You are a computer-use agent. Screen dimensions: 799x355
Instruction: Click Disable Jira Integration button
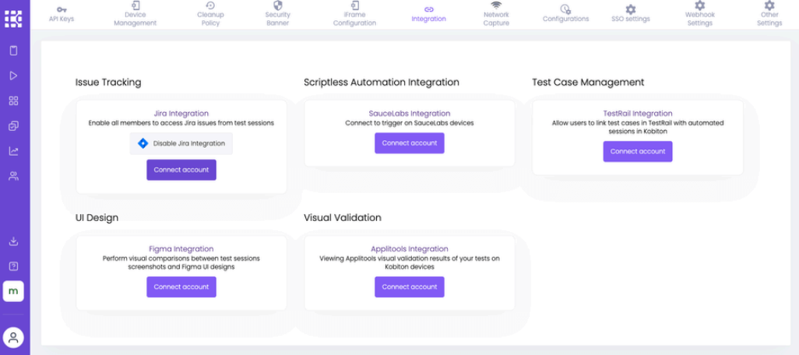181,143
